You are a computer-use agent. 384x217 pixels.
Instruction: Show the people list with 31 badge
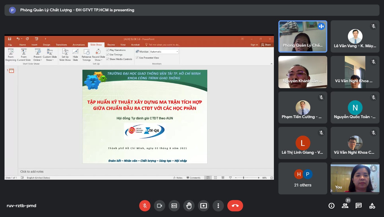coord(345,206)
